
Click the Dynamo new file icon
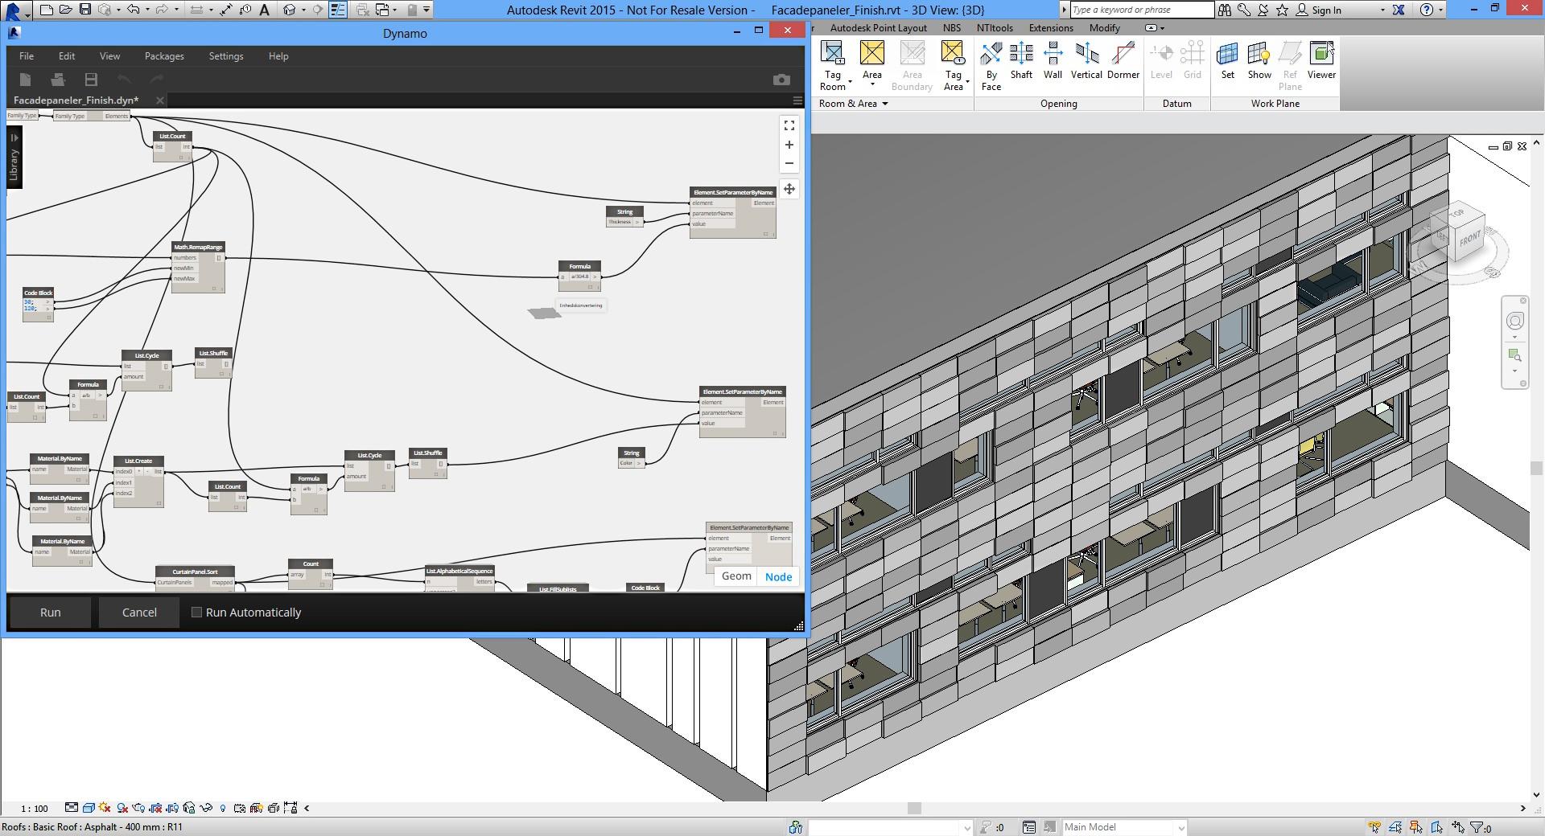coord(25,79)
